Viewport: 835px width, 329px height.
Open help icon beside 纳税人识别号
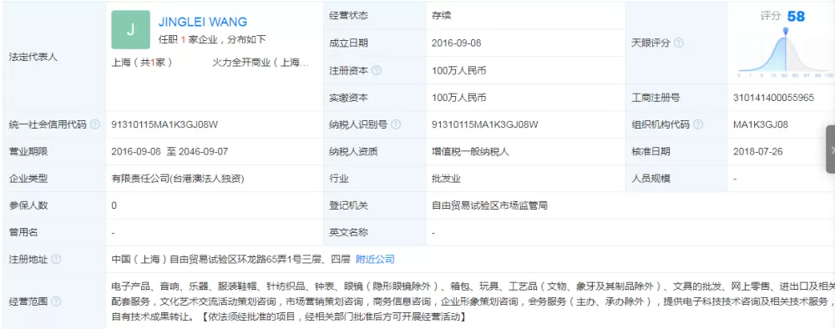(396, 124)
